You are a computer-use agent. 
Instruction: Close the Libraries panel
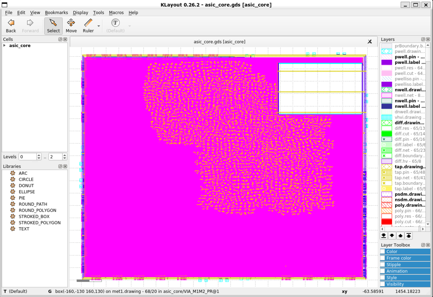point(65,166)
